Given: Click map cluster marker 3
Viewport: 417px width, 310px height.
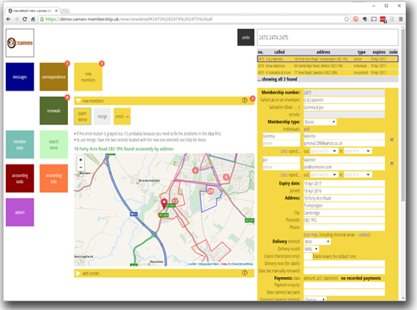Looking at the screenshot, I should click(226, 177).
